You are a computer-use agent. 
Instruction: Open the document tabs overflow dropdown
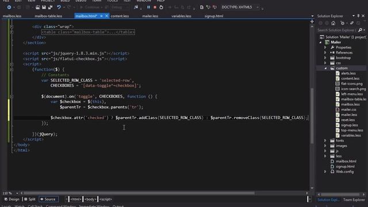point(312,16)
